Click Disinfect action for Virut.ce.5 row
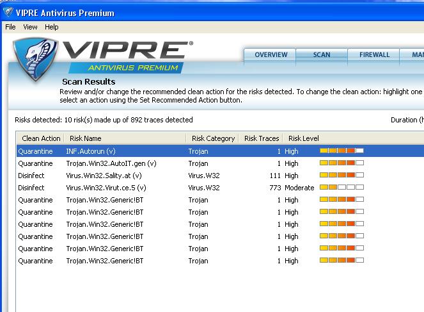 31,188
